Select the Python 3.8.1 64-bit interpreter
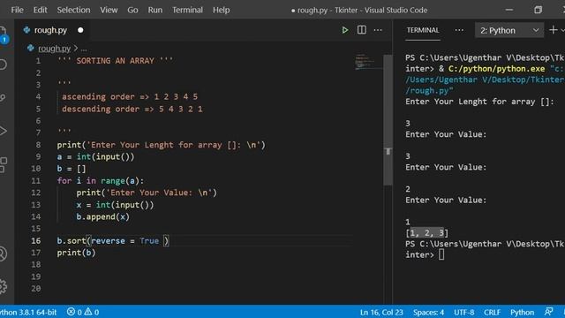The height and width of the screenshot is (318, 565). [x=28, y=312]
